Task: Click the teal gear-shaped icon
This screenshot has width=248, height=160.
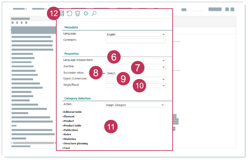Action: (x=86, y=13)
